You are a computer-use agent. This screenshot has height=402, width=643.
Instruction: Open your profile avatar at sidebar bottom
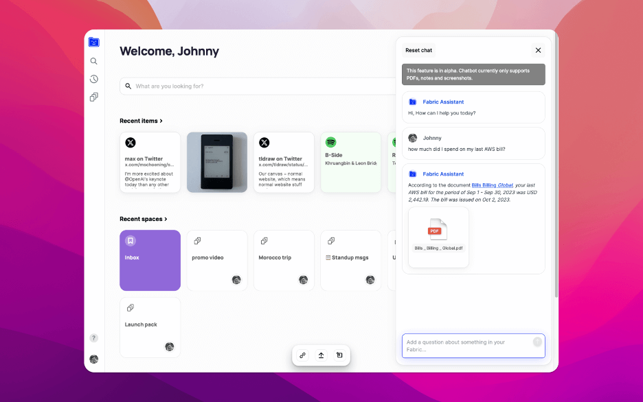(x=94, y=359)
